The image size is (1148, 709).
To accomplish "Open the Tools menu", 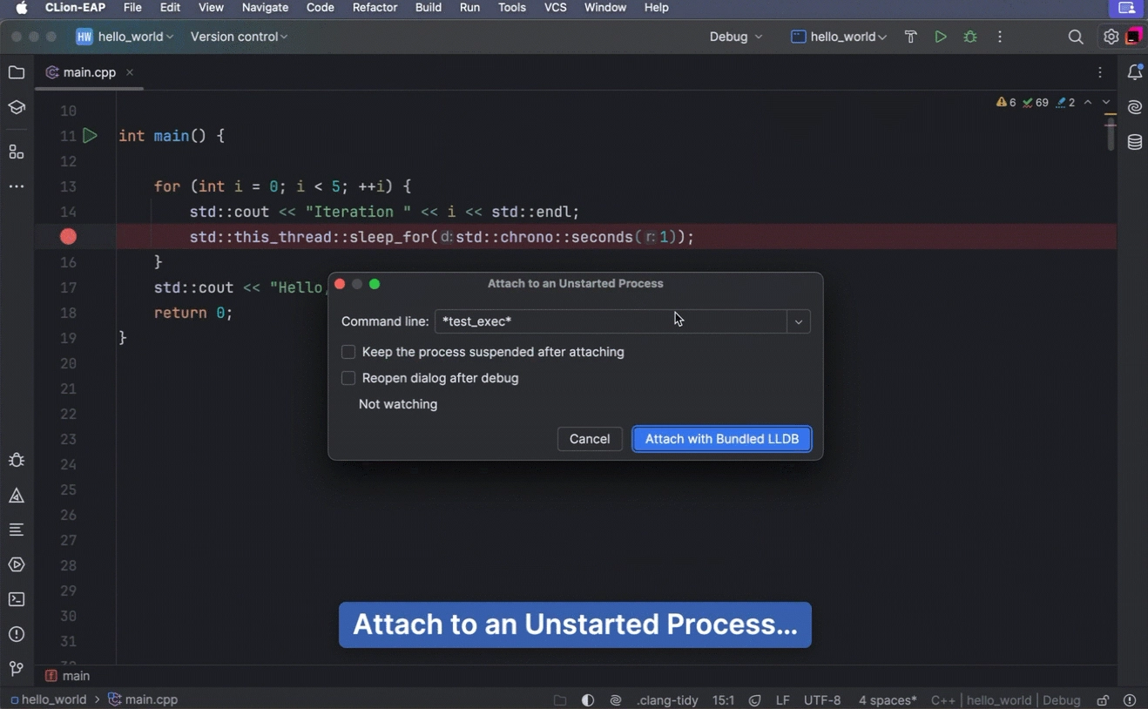I will point(512,8).
